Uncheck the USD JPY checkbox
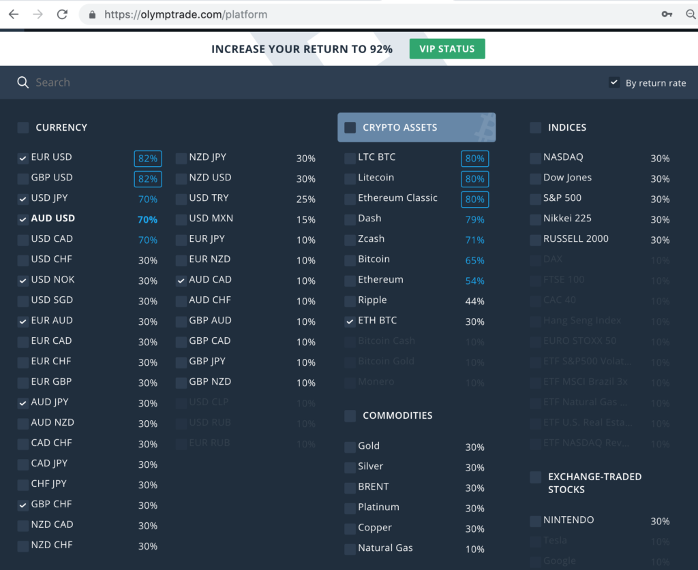This screenshot has height=570, width=698. pos(22,199)
